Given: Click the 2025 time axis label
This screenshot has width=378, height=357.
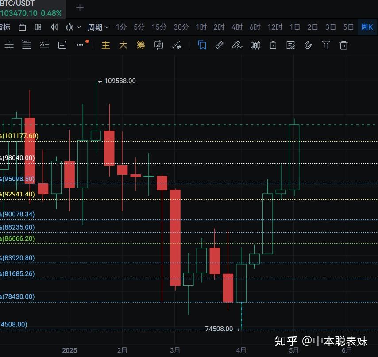Looking at the screenshot, I should (69, 350).
